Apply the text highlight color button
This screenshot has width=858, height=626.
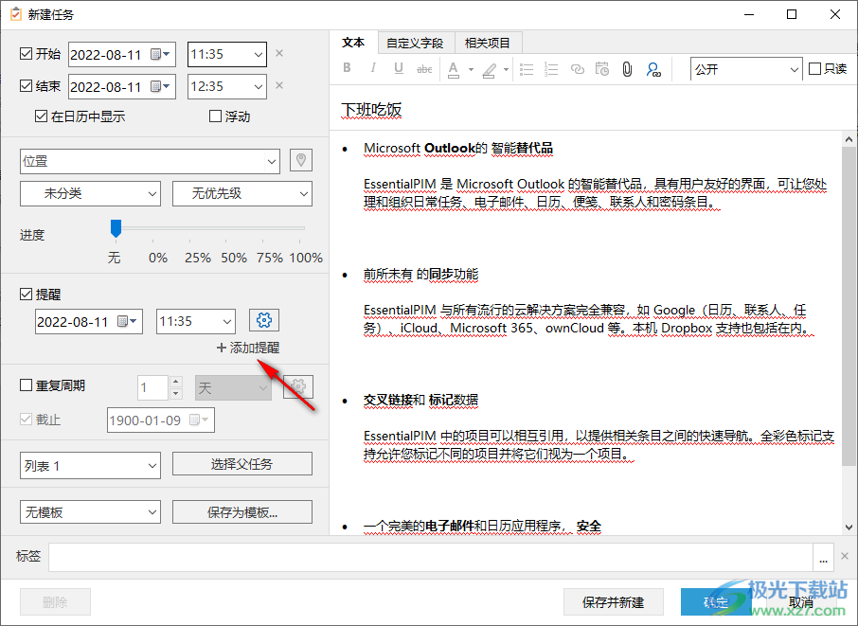(490, 70)
